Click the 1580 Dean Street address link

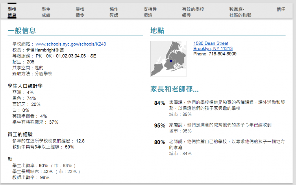point(211,43)
